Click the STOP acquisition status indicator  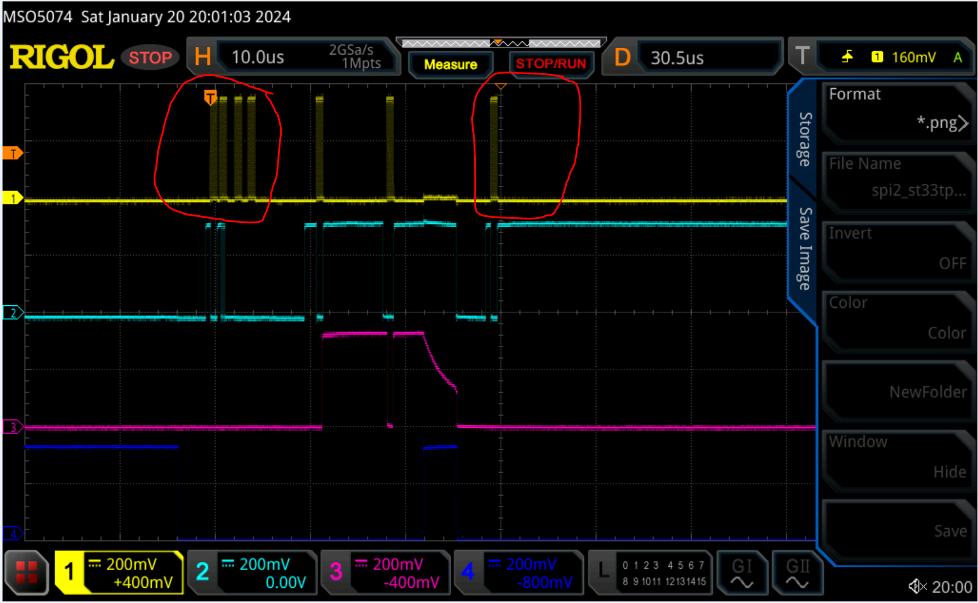click(x=150, y=57)
